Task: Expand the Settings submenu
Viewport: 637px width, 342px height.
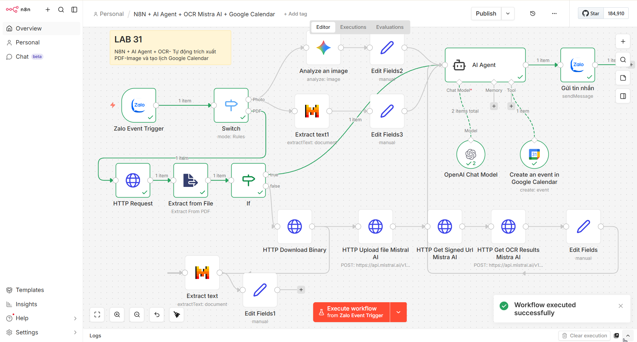Action: coord(75,332)
